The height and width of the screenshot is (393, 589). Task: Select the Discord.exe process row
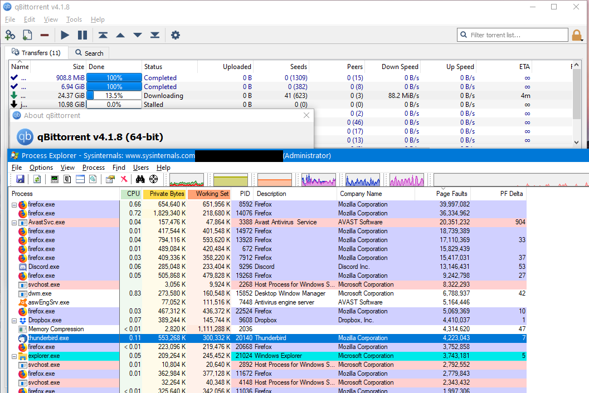(267, 267)
